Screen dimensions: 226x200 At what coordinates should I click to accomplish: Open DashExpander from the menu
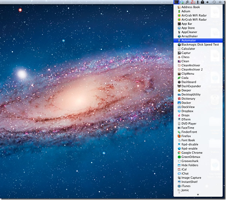tap(198, 86)
